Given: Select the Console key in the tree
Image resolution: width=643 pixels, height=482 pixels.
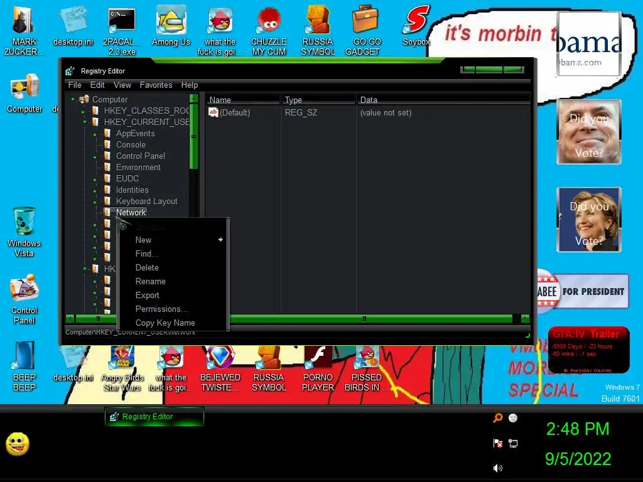Looking at the screenshot, I should coord(131,145).
